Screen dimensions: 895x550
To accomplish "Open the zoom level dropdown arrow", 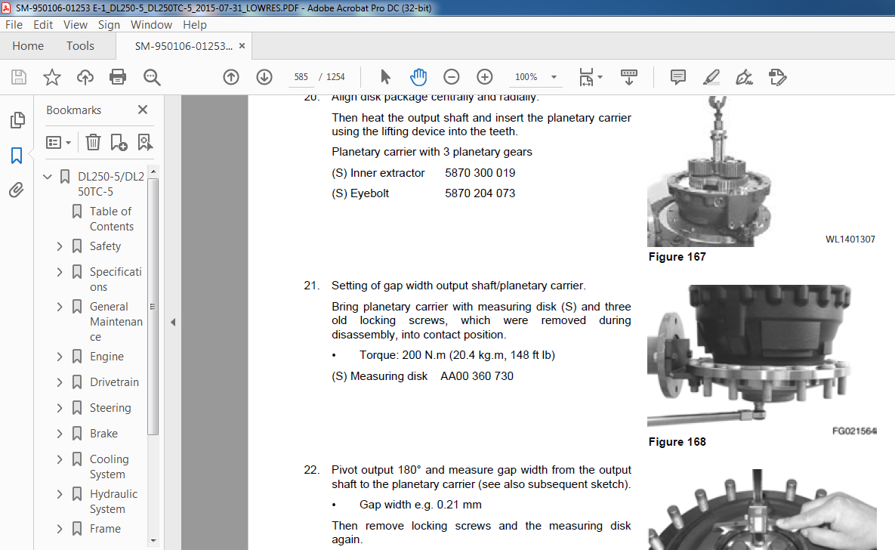I will 554,77.
